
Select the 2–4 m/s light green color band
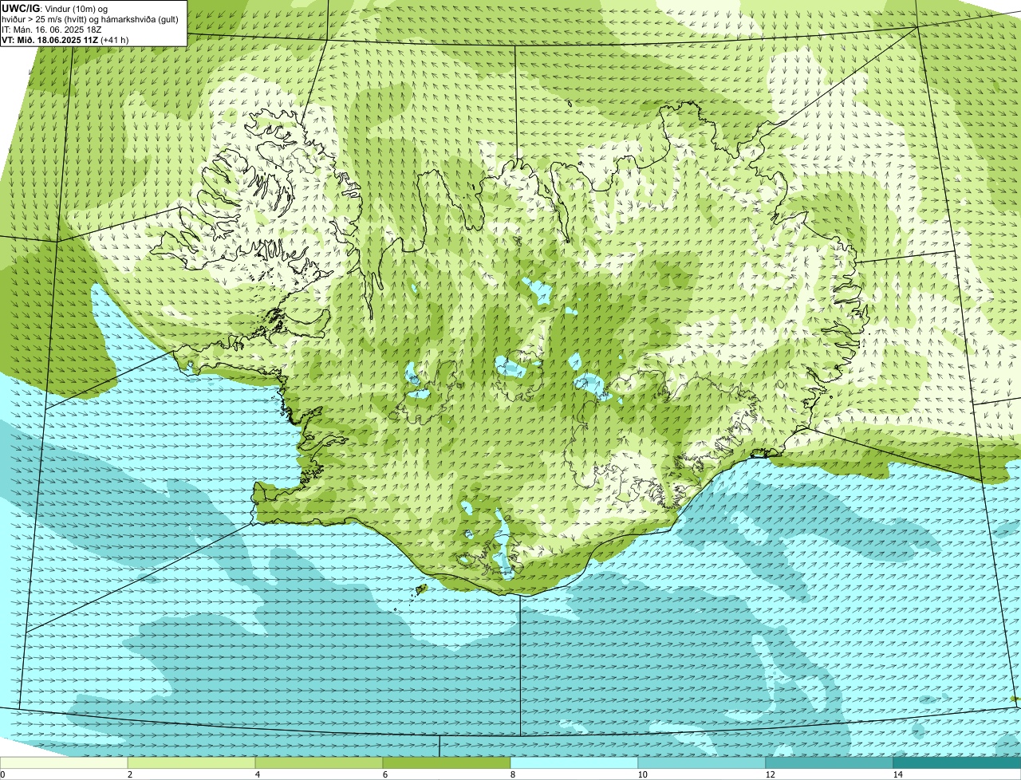(x=191, y=762)
